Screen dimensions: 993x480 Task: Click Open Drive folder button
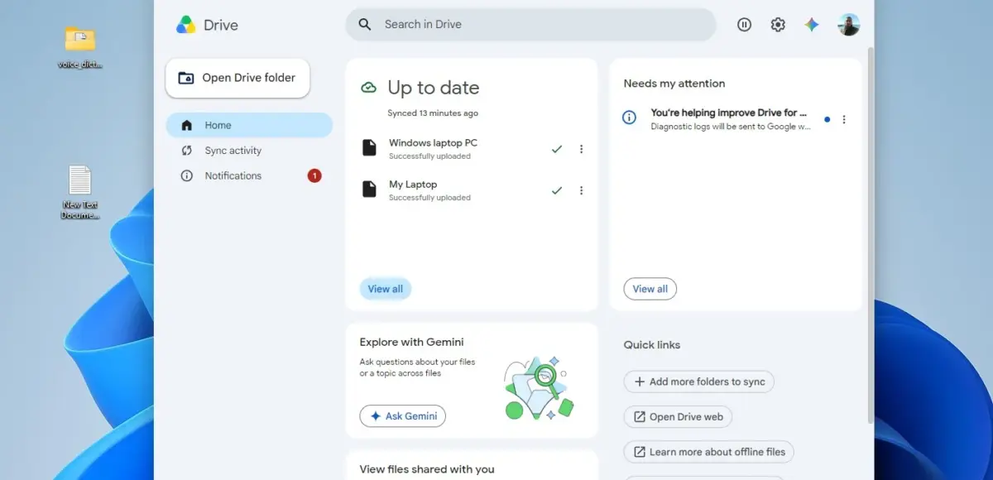[237, 78]
